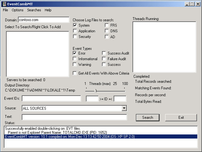Check the Failure Audit event type
This screenshot has height=152, width=202.
pyautogui.click(x=104, y=59)
